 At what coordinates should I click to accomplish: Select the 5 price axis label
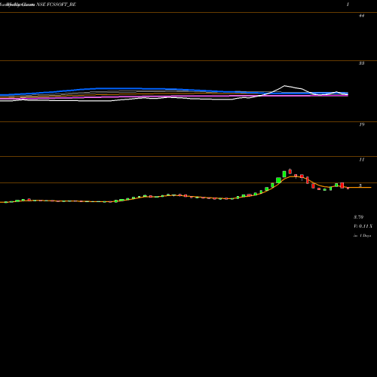pos(360,185)
